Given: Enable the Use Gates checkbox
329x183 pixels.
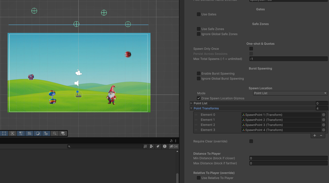Looking at the screenshot, I should [x=198, y=14].
